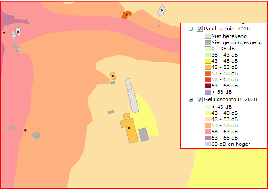Click the contour < 43 dB swatch
The image size is (268, 189).
[207, 107]
